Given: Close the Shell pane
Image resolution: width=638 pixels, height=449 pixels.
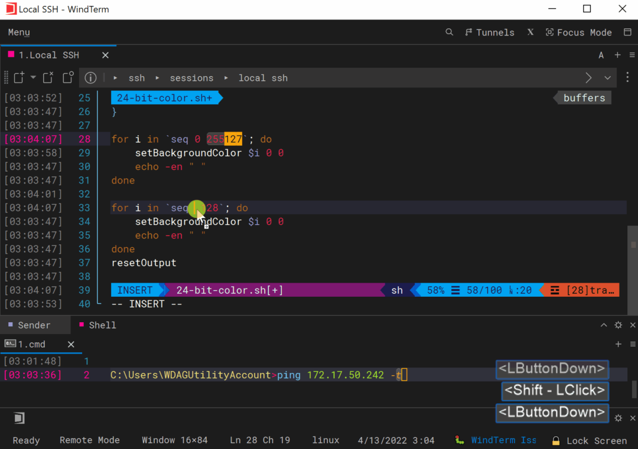Looking at the screenshot, I should pos(632,325).
